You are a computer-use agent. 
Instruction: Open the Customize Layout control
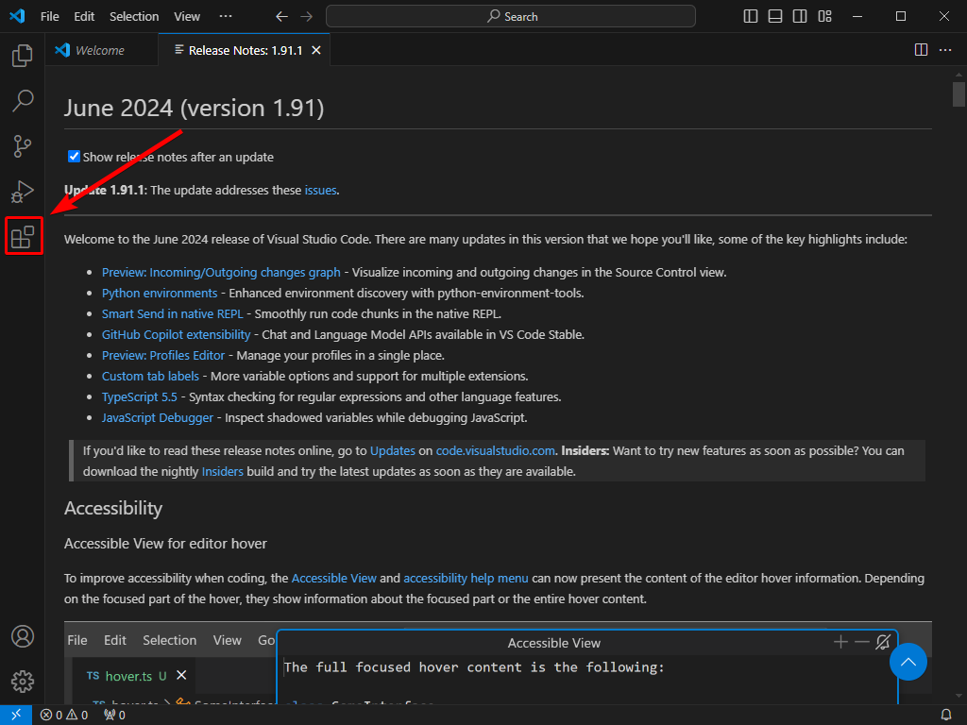click(x=823, y=16)
